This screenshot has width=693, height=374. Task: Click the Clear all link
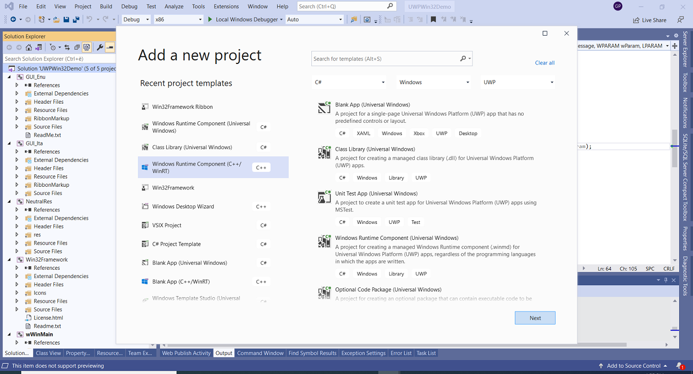pos(545,63)
